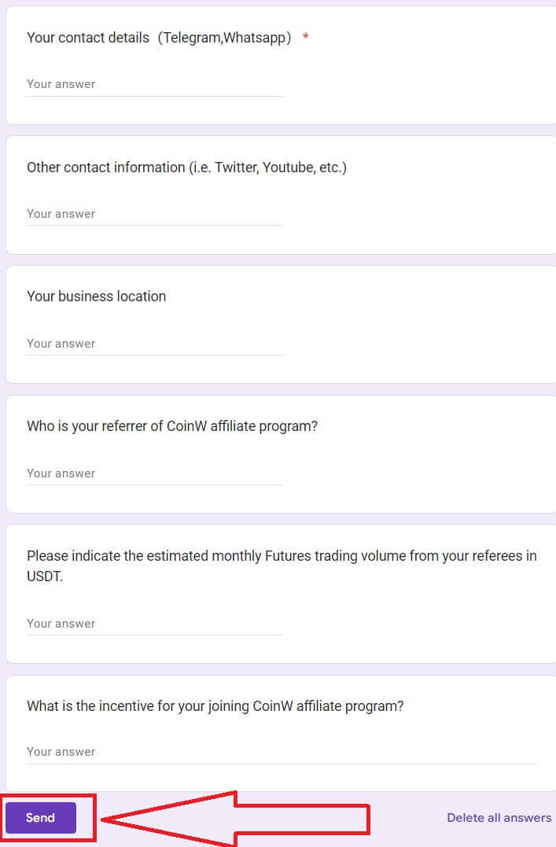
Task: Click the Delete all answers link
Action: point(499,817)
